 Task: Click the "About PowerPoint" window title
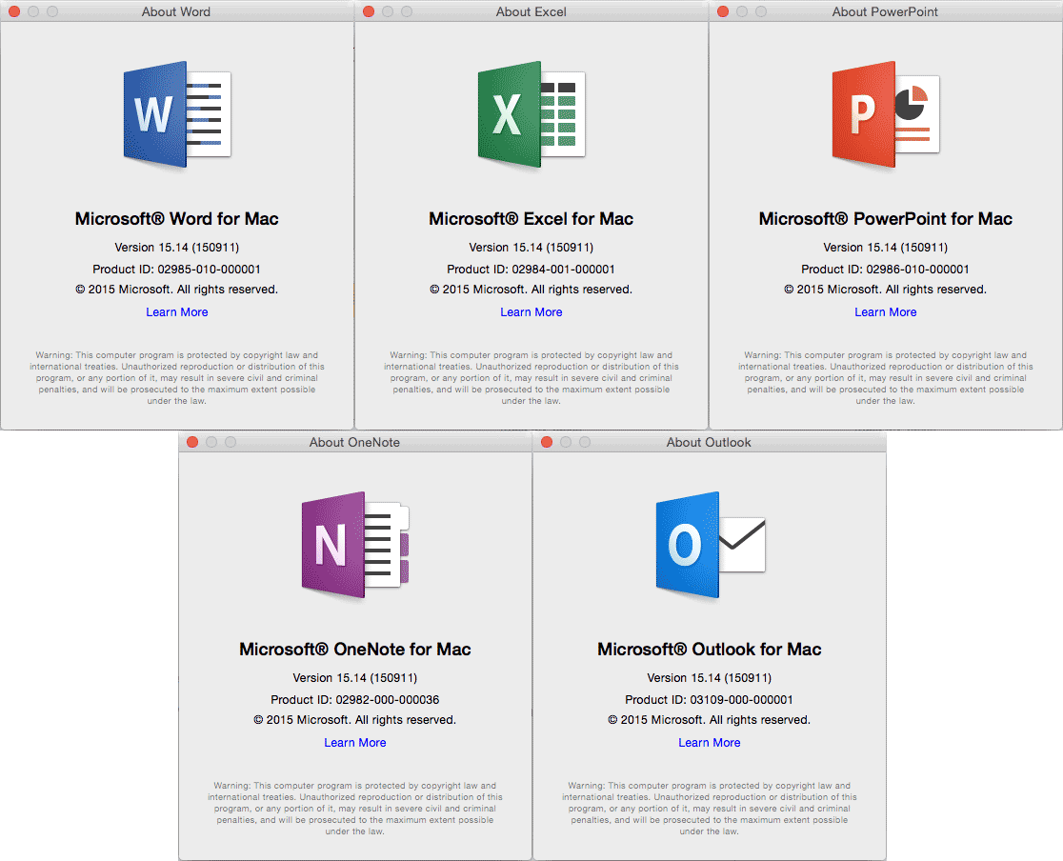pos(886,11)
